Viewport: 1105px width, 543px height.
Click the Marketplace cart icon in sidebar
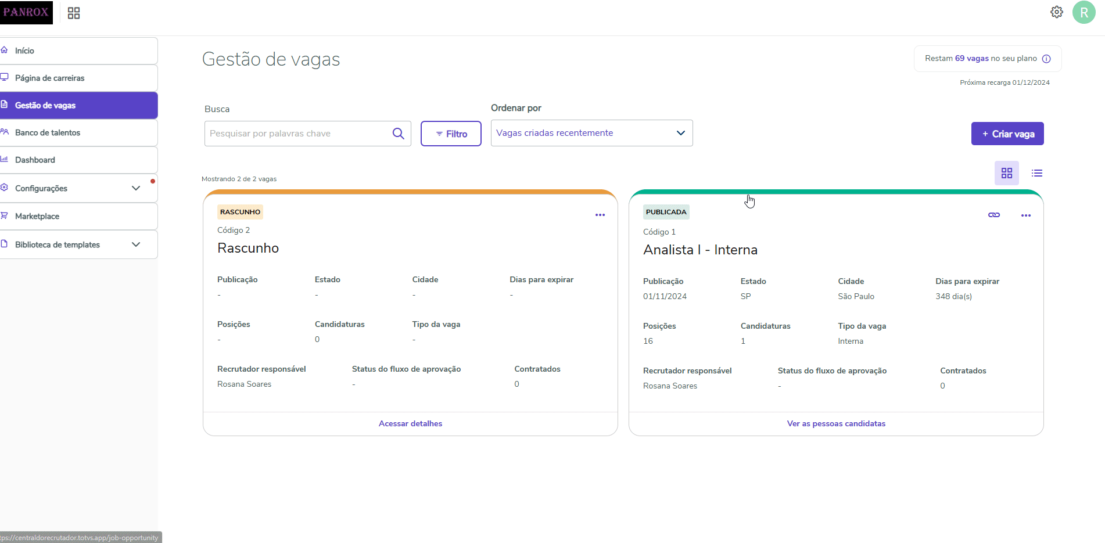pyautogui.click(x=4, y=215)
